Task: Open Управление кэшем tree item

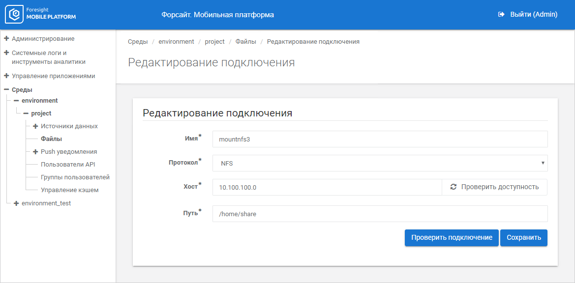Action: click(x=70, y=190)
